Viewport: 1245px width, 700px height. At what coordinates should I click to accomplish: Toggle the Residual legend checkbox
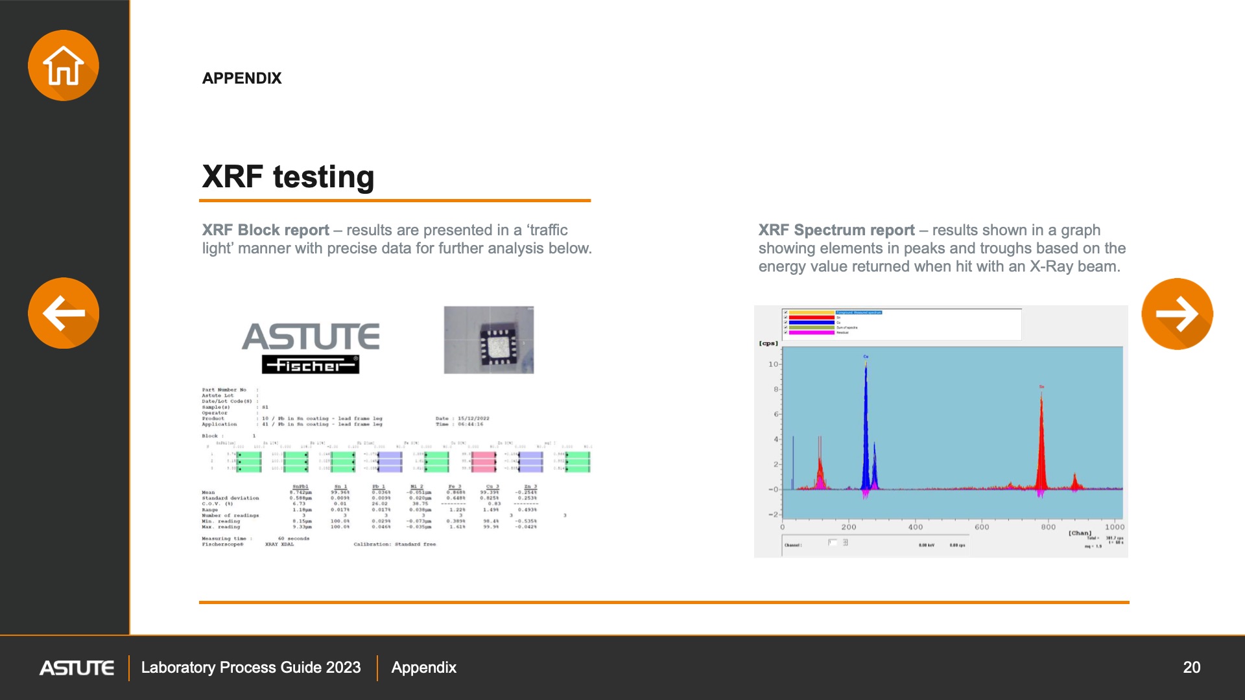tap(785, 332)
